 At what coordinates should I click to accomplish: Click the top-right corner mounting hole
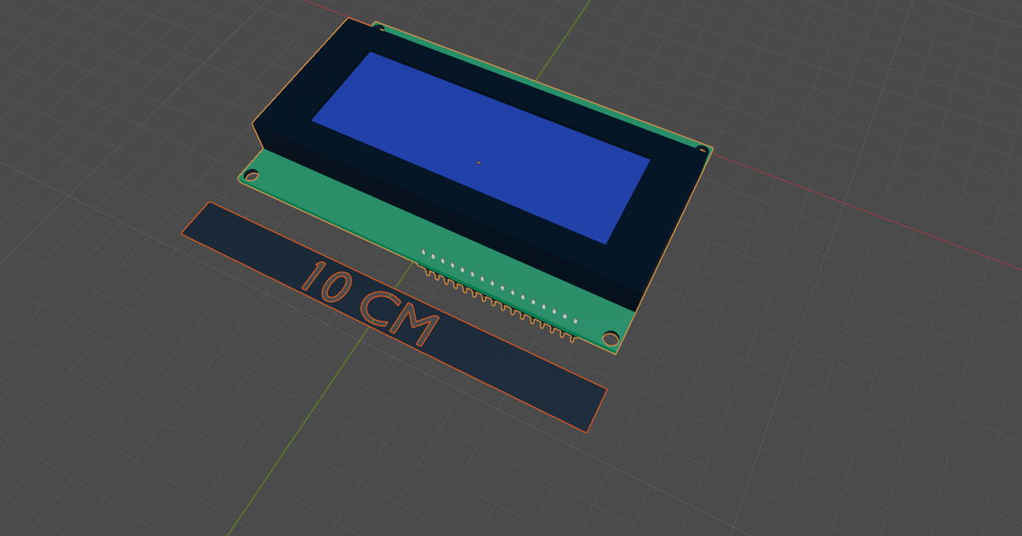pos(703,149)
